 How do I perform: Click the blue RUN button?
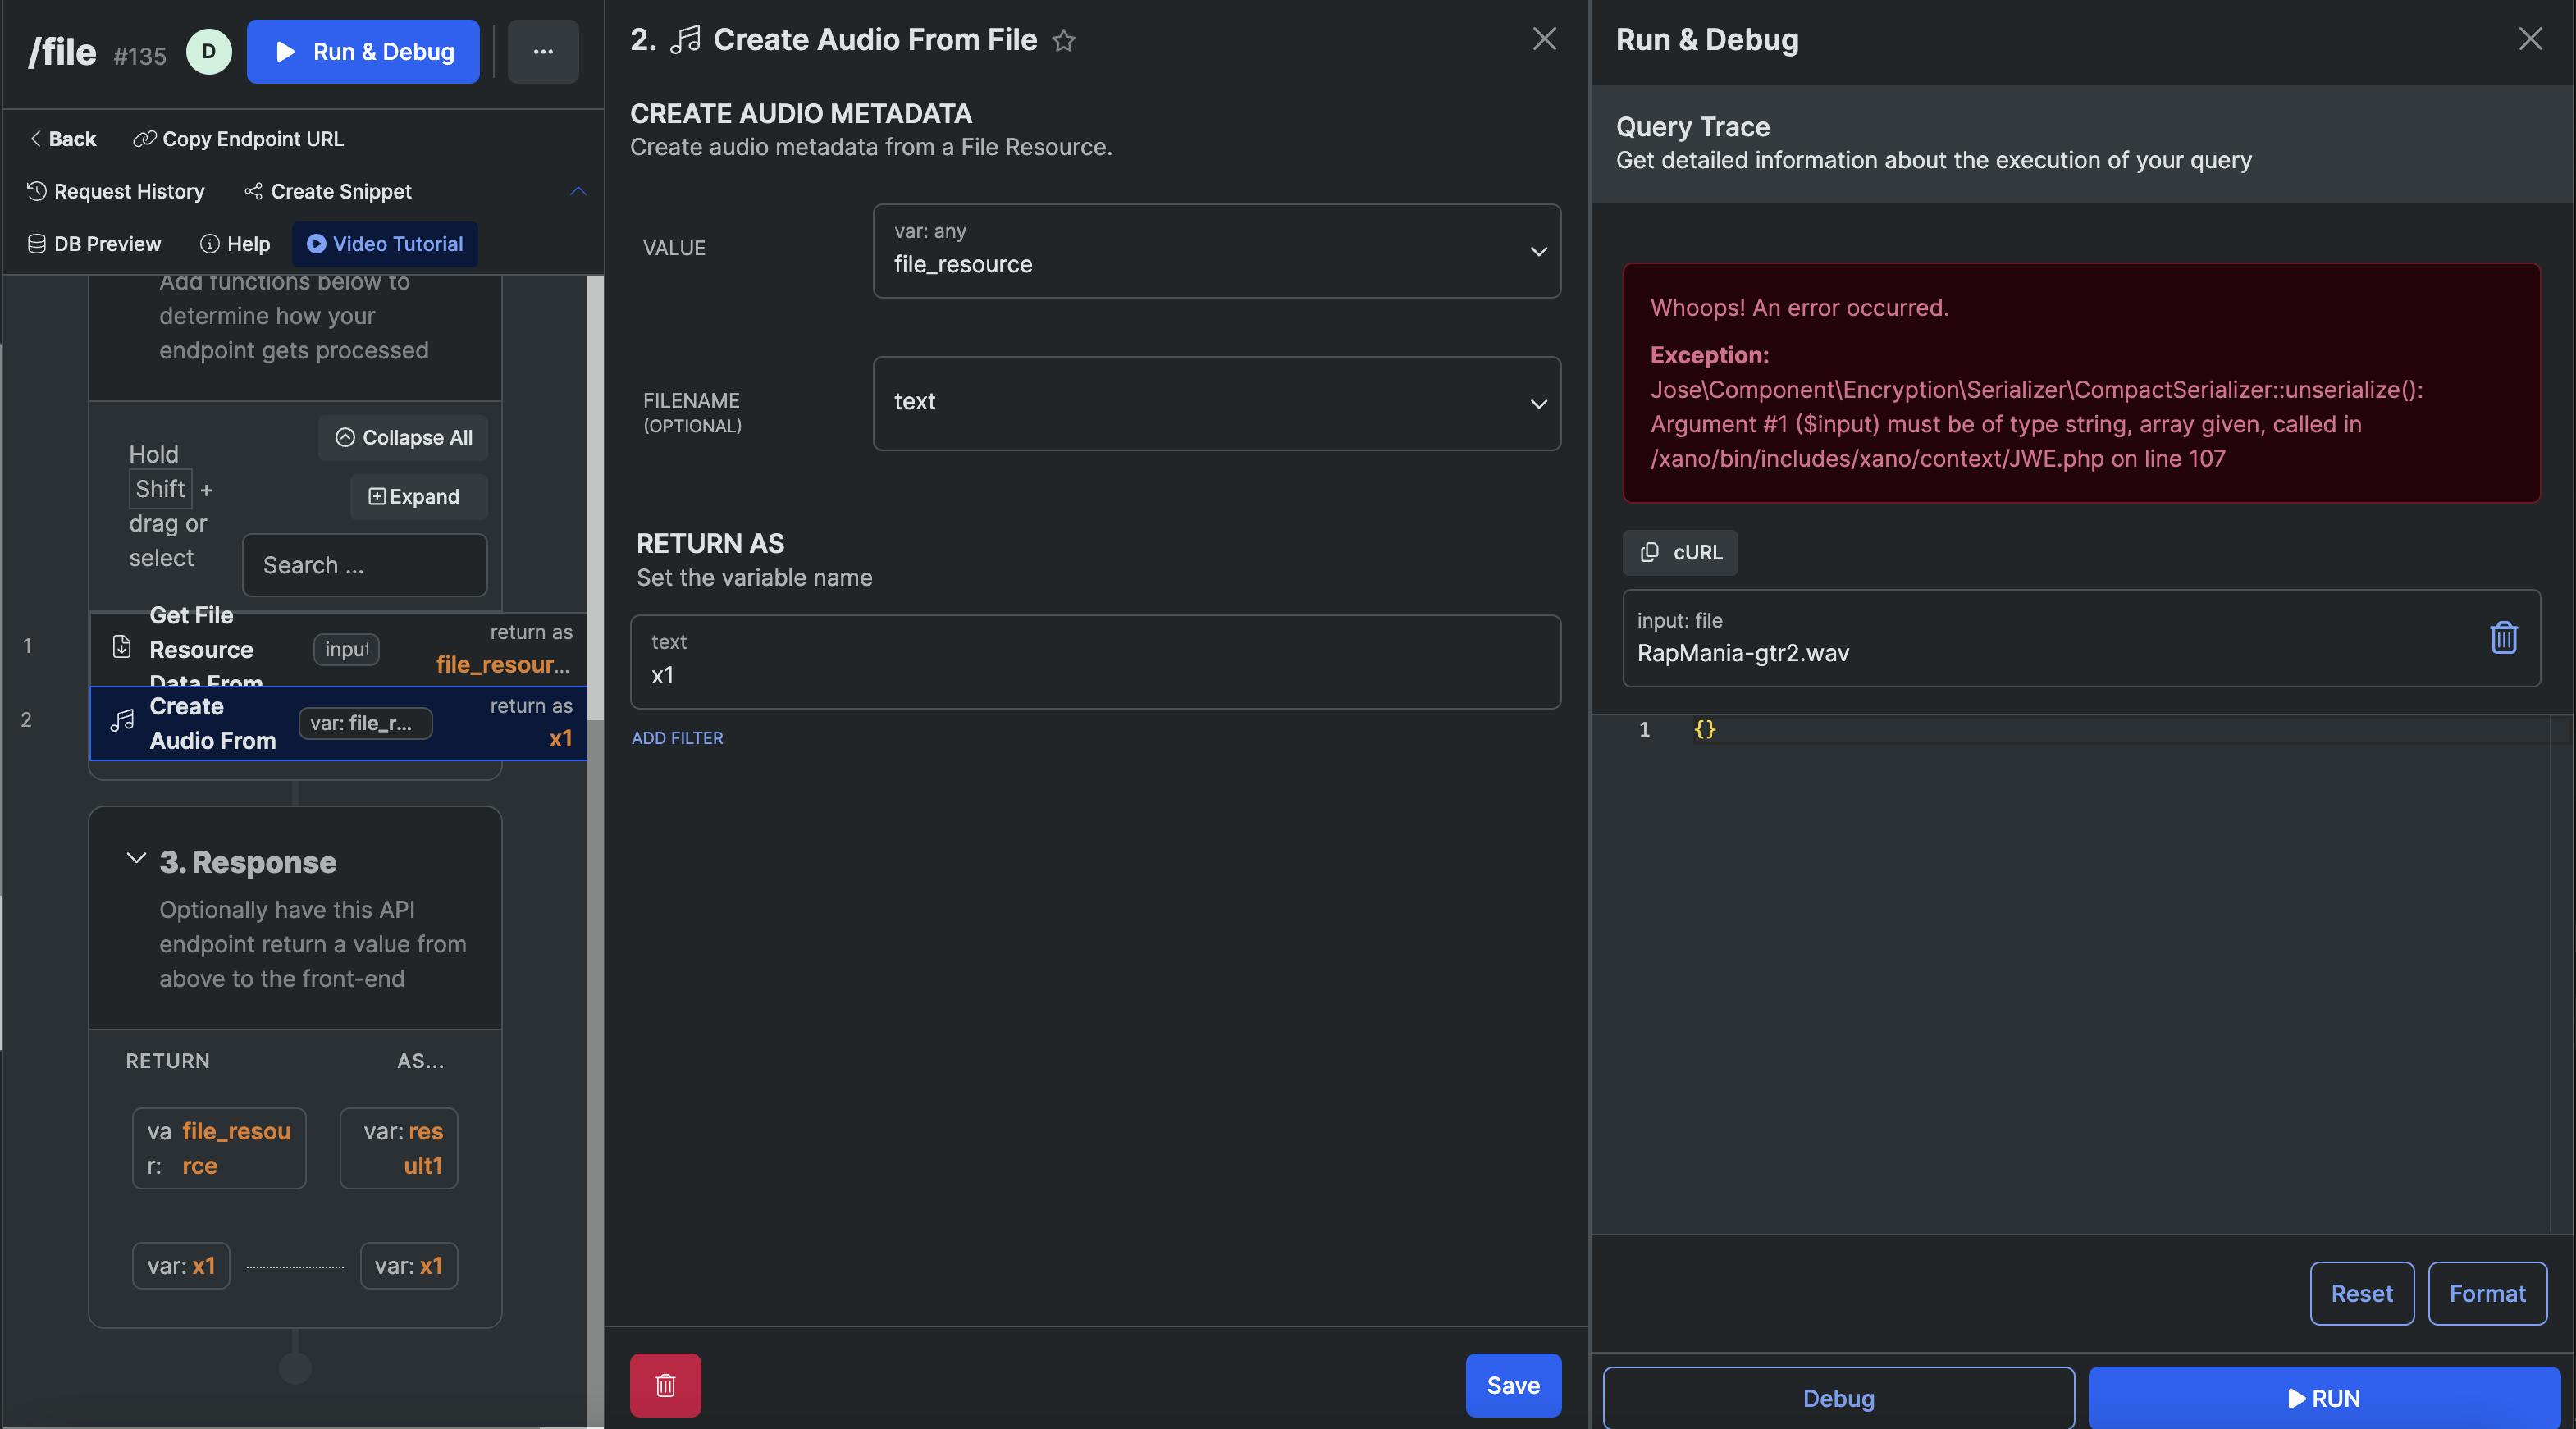[x=2324, y=1397]
